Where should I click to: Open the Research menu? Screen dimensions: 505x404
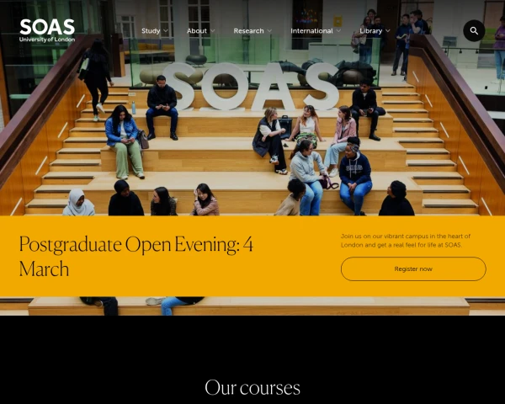click(x=248, y=31)
